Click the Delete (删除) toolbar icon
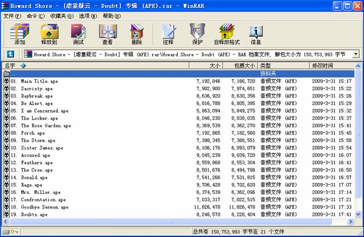The image size is (364, 237). tap(136, 34)
